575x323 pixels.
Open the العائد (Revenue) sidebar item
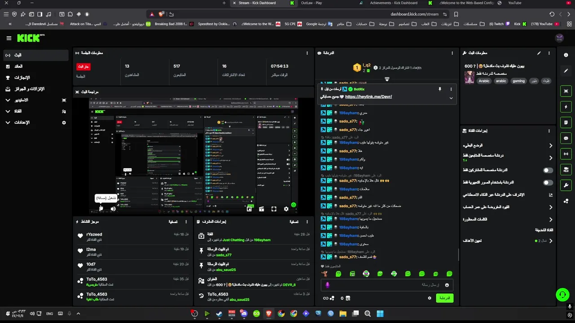(x=36, y=66)
